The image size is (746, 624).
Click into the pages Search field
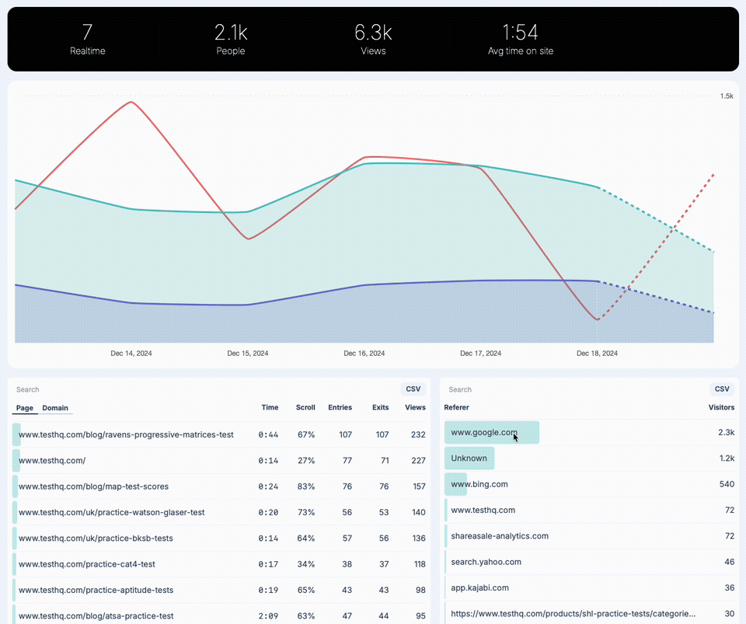pyautogui.click(x=27, y=389)
